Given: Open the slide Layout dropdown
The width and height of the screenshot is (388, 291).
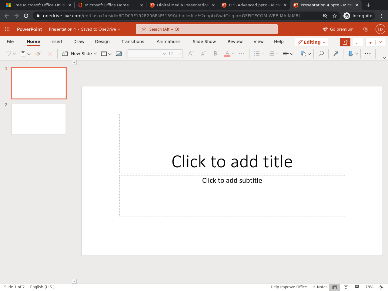Looking at the screenshot, I should coord(106,54).
